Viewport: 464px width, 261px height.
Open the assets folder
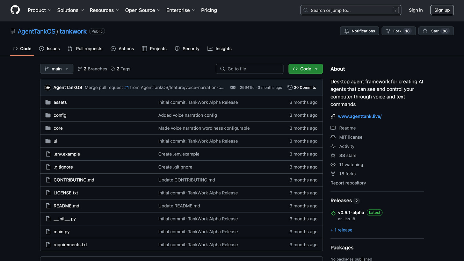(x=60, y=102)
